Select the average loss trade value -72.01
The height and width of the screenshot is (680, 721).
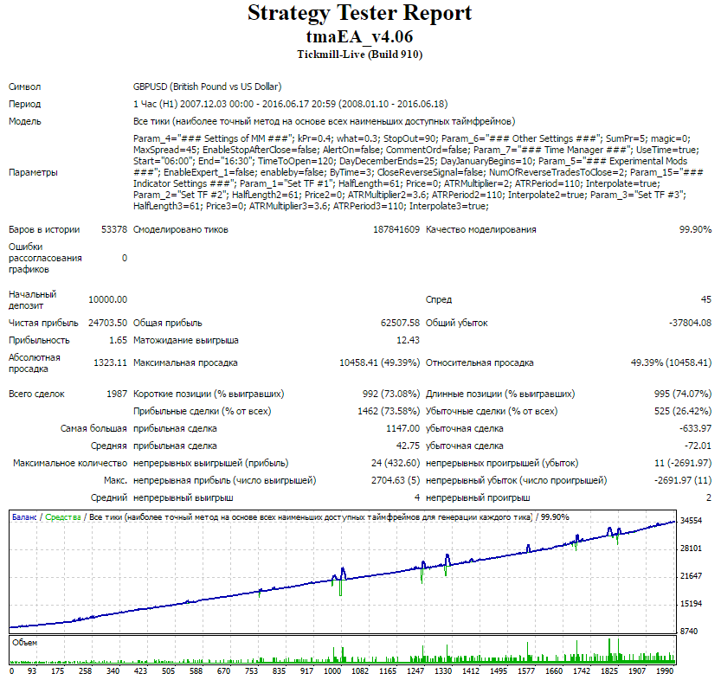click(698, 446)
